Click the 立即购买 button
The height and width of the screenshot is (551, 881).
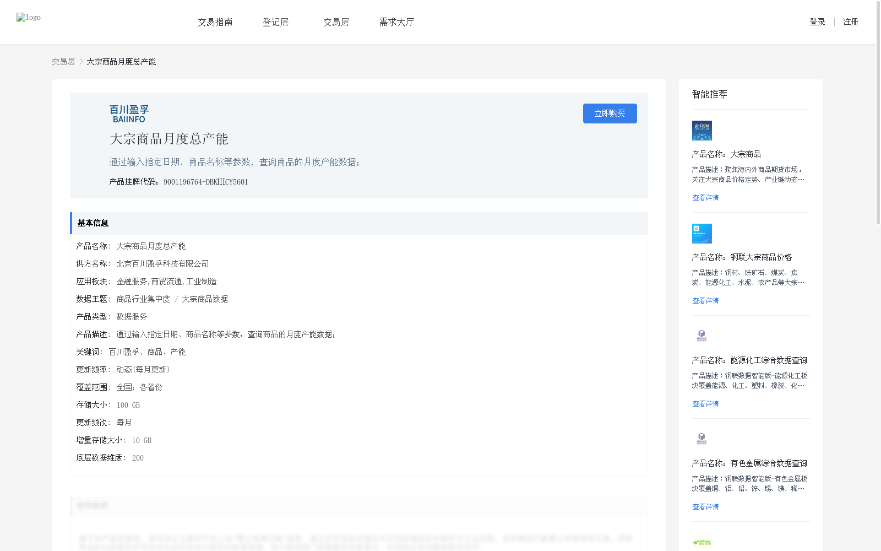coord(610,114)
